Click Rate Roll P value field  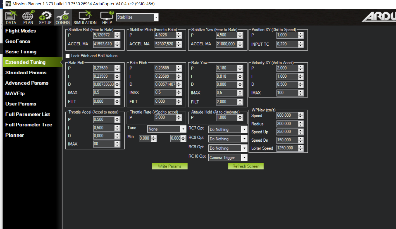tap(104, 68)
